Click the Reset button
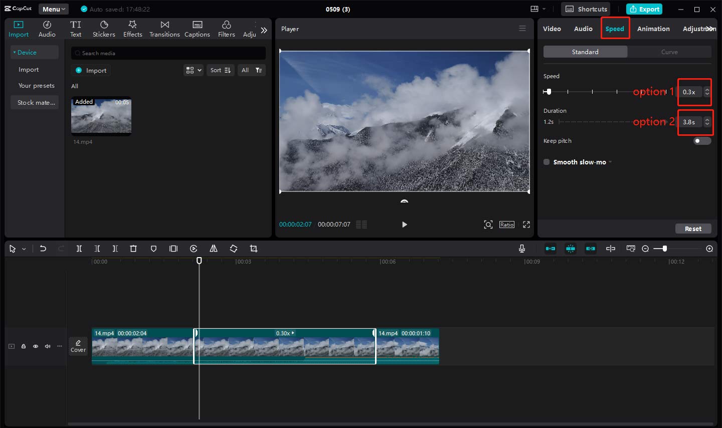The height and width of the screenshot is (428, 722). (693, 229)
